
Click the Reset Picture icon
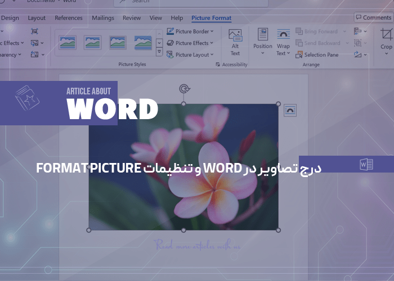pos(34,55)
